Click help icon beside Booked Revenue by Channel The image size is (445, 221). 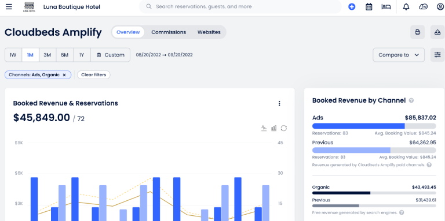tap(411, 100)
